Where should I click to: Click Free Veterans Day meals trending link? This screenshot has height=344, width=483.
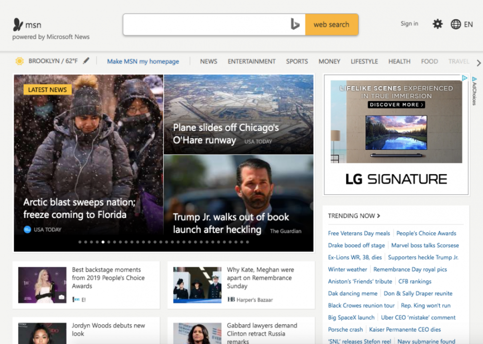359,233
